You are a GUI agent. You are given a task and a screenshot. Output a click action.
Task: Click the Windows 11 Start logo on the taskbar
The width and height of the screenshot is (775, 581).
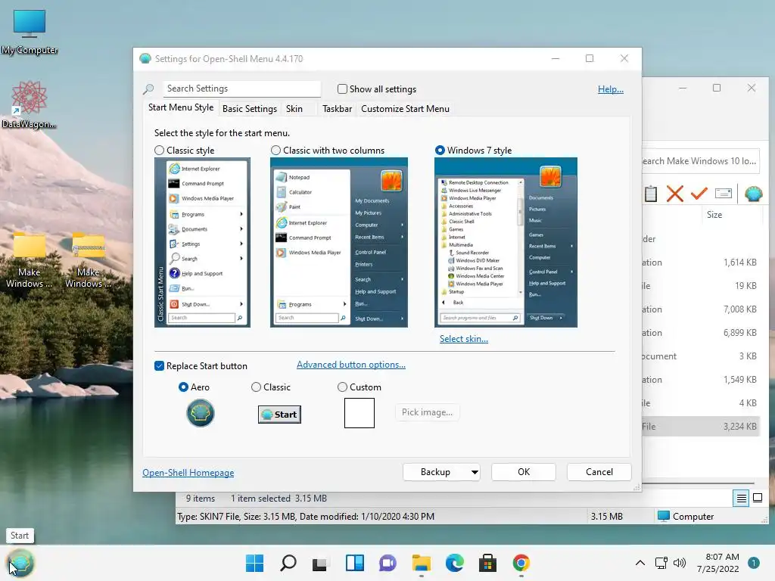(x=254, y=563)
